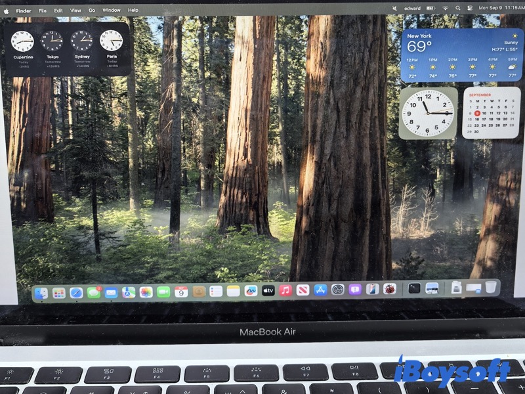Open the App Store from the Dock
Viewport: 525px width, 394px height.
tap(320, 290)
